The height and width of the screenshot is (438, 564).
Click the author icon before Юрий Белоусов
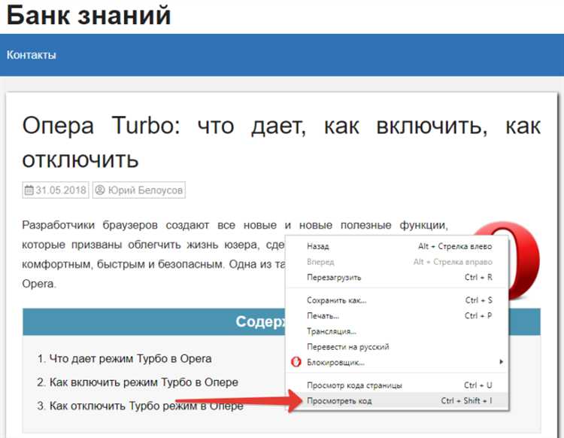tap(100, 190)
